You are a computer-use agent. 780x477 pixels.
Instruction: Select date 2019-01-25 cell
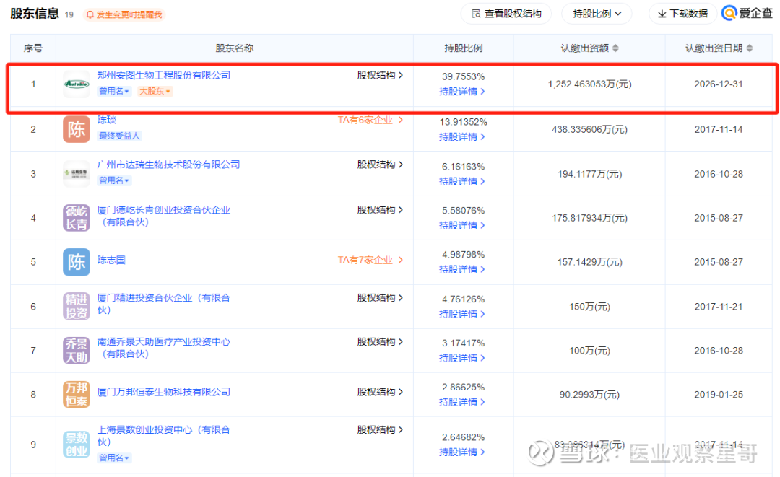tap(719, 395)
